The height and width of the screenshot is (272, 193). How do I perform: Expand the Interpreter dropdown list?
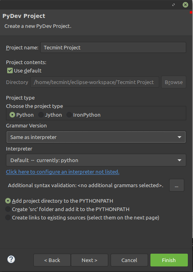[96, 160]
